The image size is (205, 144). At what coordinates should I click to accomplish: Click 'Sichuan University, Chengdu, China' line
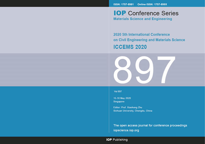tap(133, 111)
